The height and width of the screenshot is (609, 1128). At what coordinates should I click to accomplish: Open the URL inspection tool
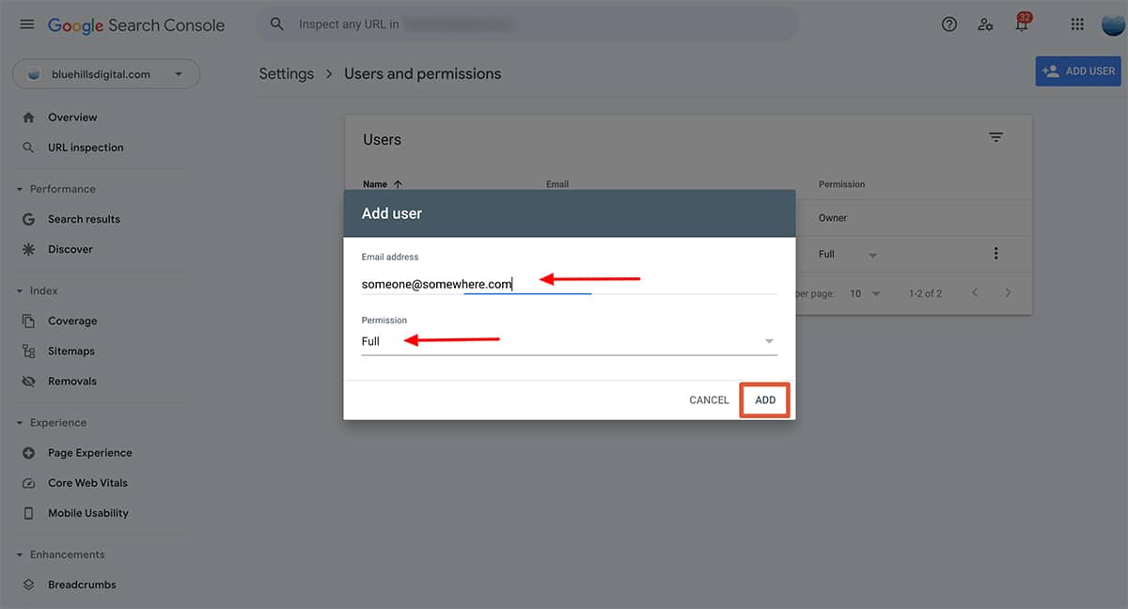coord(86,147)
